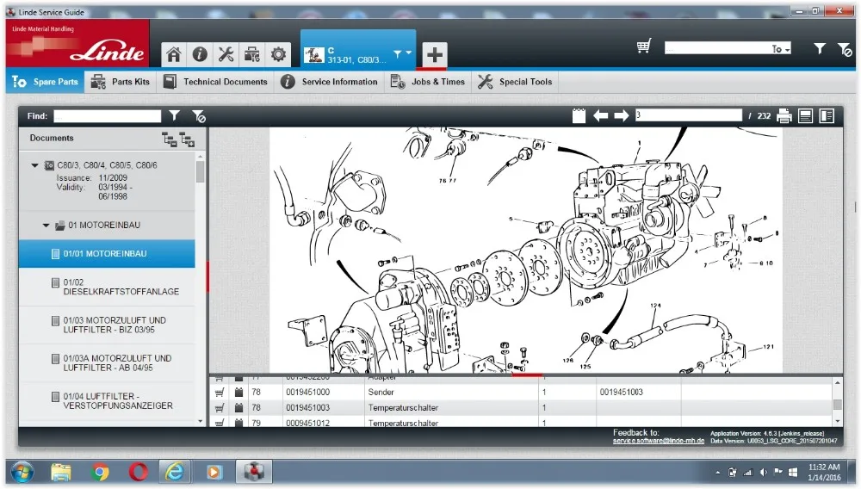This screenshot has width=861, height=489.
Task: Add Temperaturschalter 0019451003 to the cart
Action: 219,408
